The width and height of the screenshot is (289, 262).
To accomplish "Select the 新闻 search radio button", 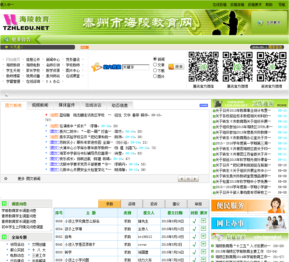I will click(155, 59).
